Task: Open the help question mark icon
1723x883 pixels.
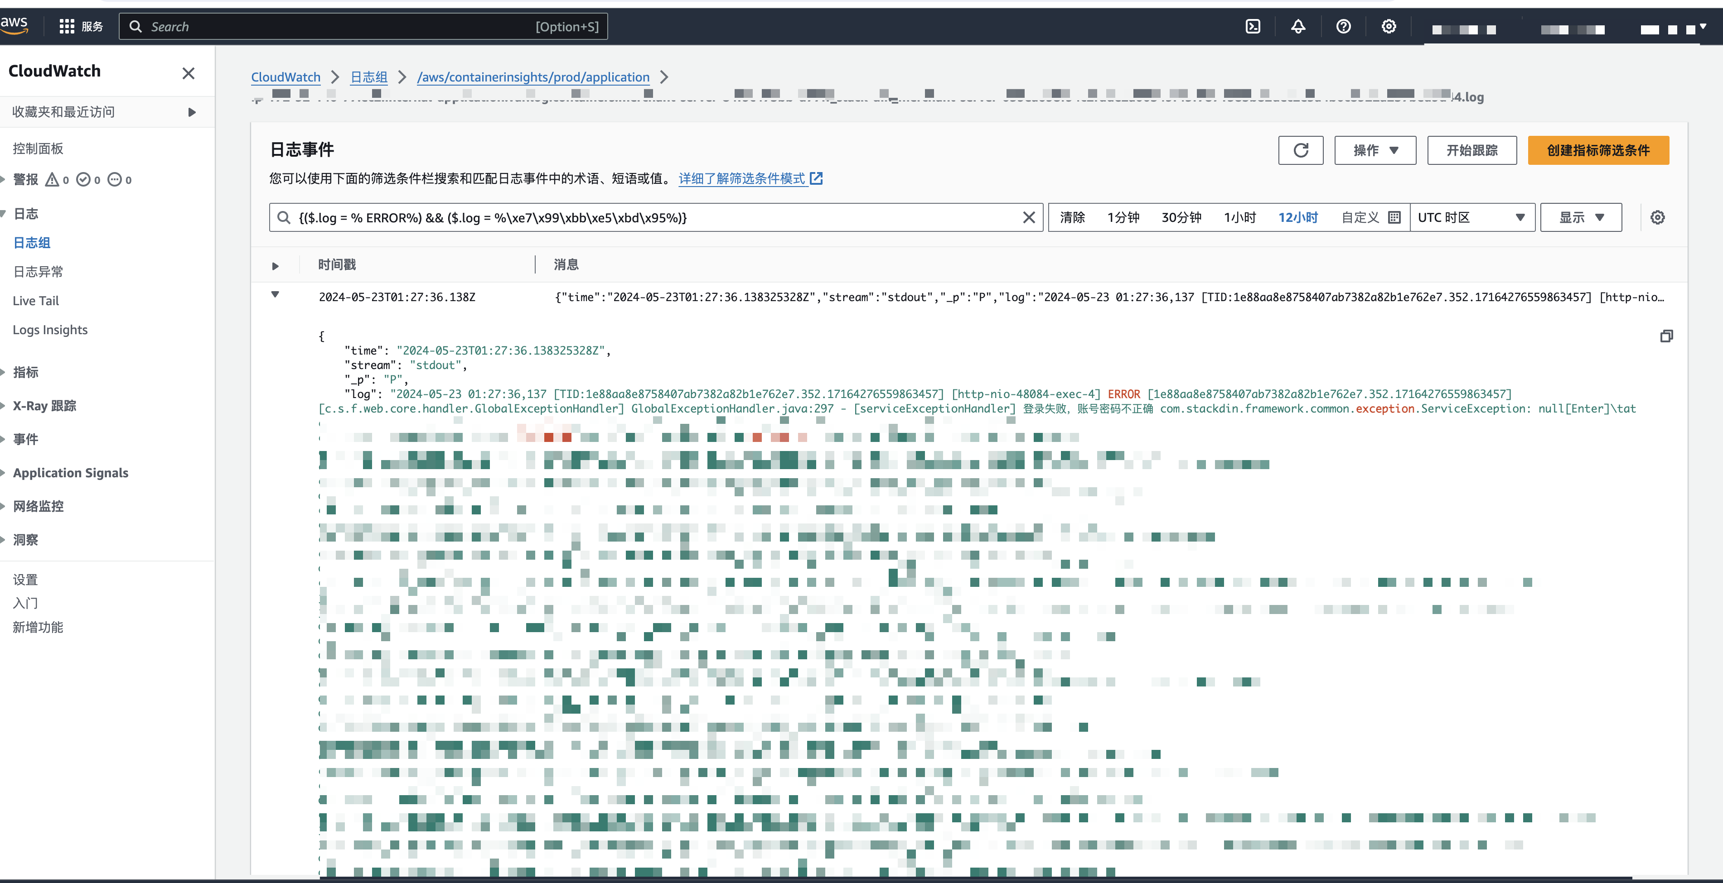Action: point(1343,27)
